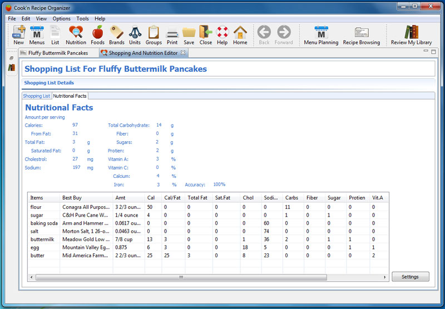This screenshot has height=309, width=445.
Task: Click the Print icon
Action: (172, 35)
